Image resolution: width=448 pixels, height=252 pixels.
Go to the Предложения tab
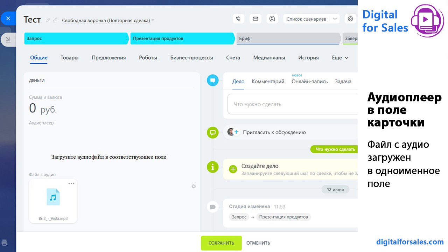tap(109, 58)
